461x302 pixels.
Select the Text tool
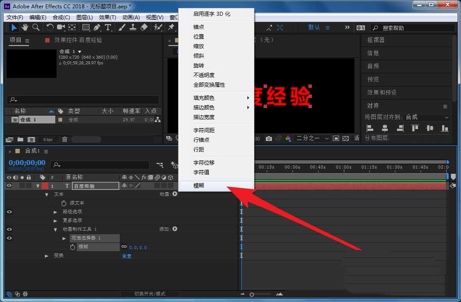(x=108, y=28)
